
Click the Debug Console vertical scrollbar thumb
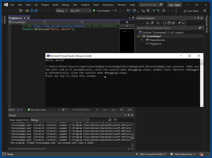coord(202,63)
